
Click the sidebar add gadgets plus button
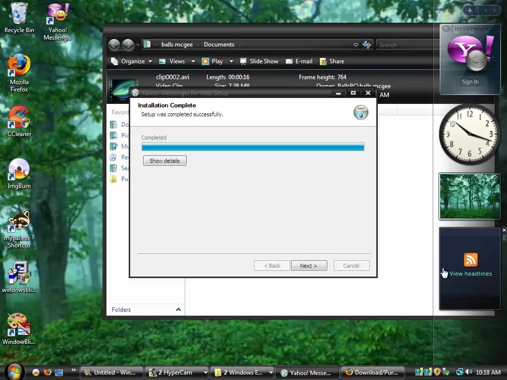pos(470,10)
